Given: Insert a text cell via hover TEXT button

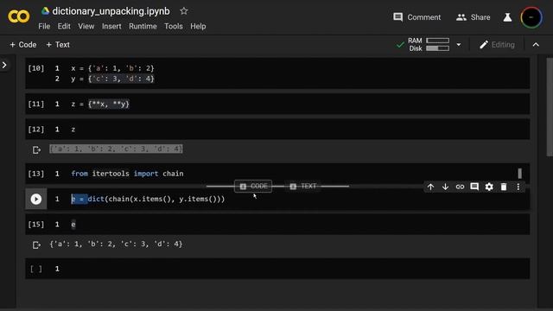Looking at the screenshot, I should (303, 187).
